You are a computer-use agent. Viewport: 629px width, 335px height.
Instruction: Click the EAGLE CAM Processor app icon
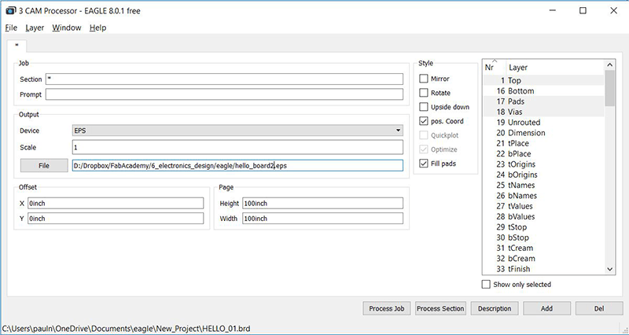pos(10,11)
